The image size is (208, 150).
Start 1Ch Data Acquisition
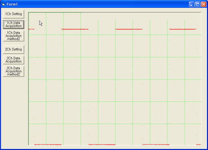tap(13, 25)
